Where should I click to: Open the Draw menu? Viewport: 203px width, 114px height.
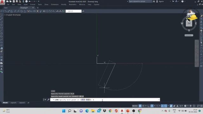[x=46, y=4]
